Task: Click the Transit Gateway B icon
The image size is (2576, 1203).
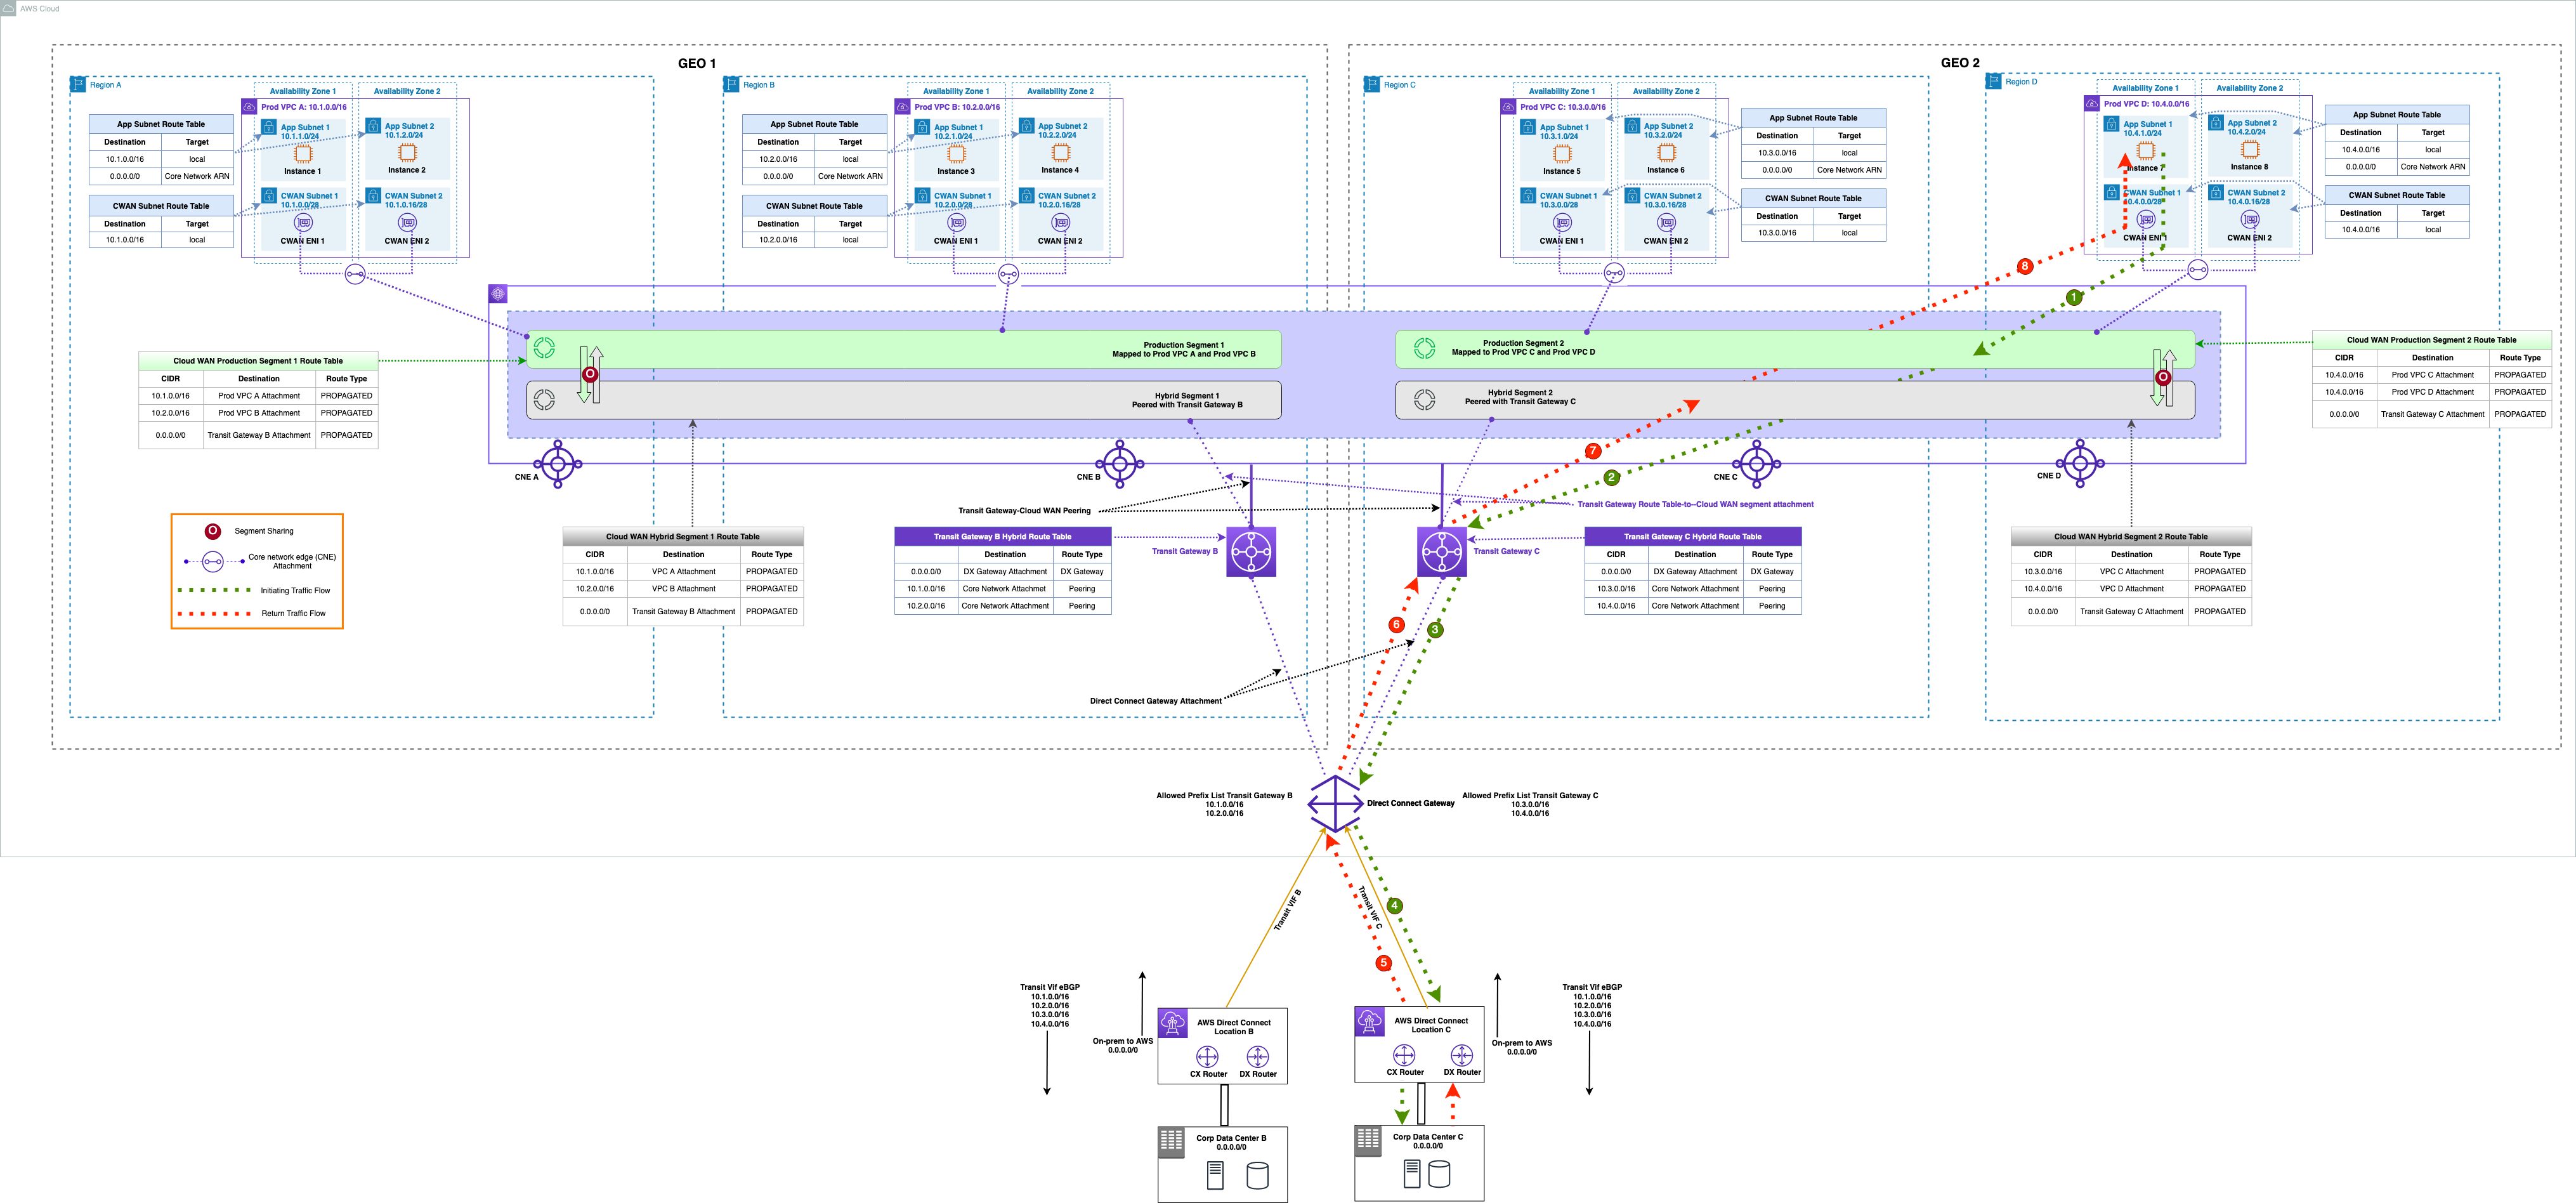Action: (x=1251, y=552)
